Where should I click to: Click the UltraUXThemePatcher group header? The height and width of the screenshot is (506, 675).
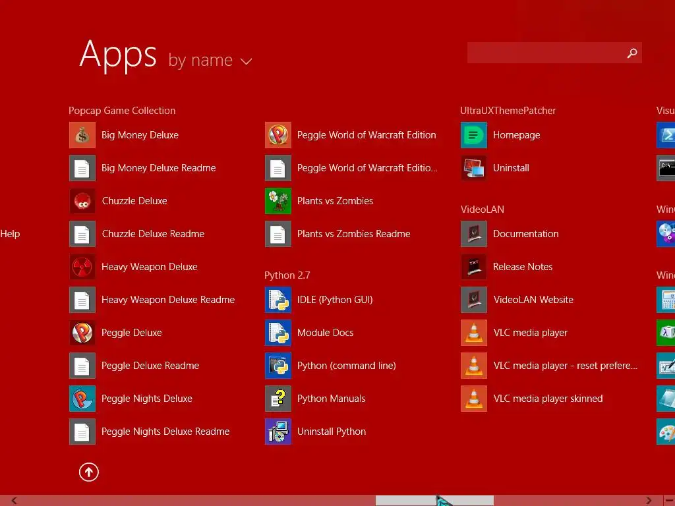pyautogui.click(x=508, y=111)
